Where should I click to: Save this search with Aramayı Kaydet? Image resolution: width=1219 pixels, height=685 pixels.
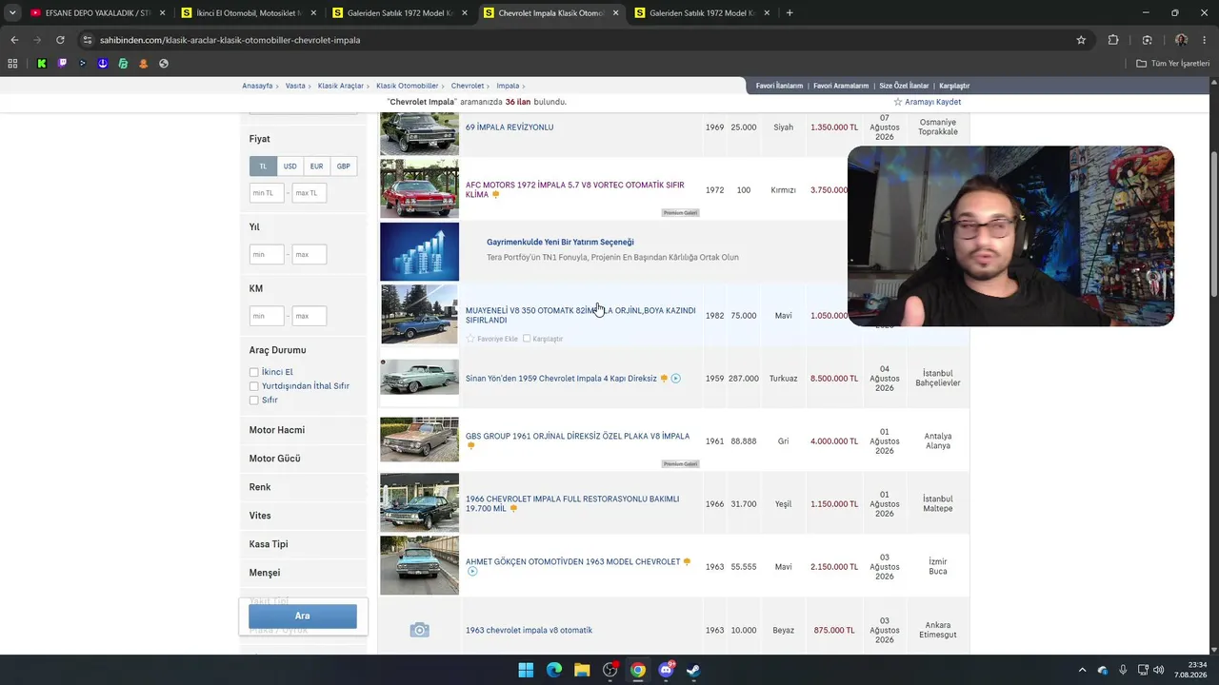(x=928, y=102)
